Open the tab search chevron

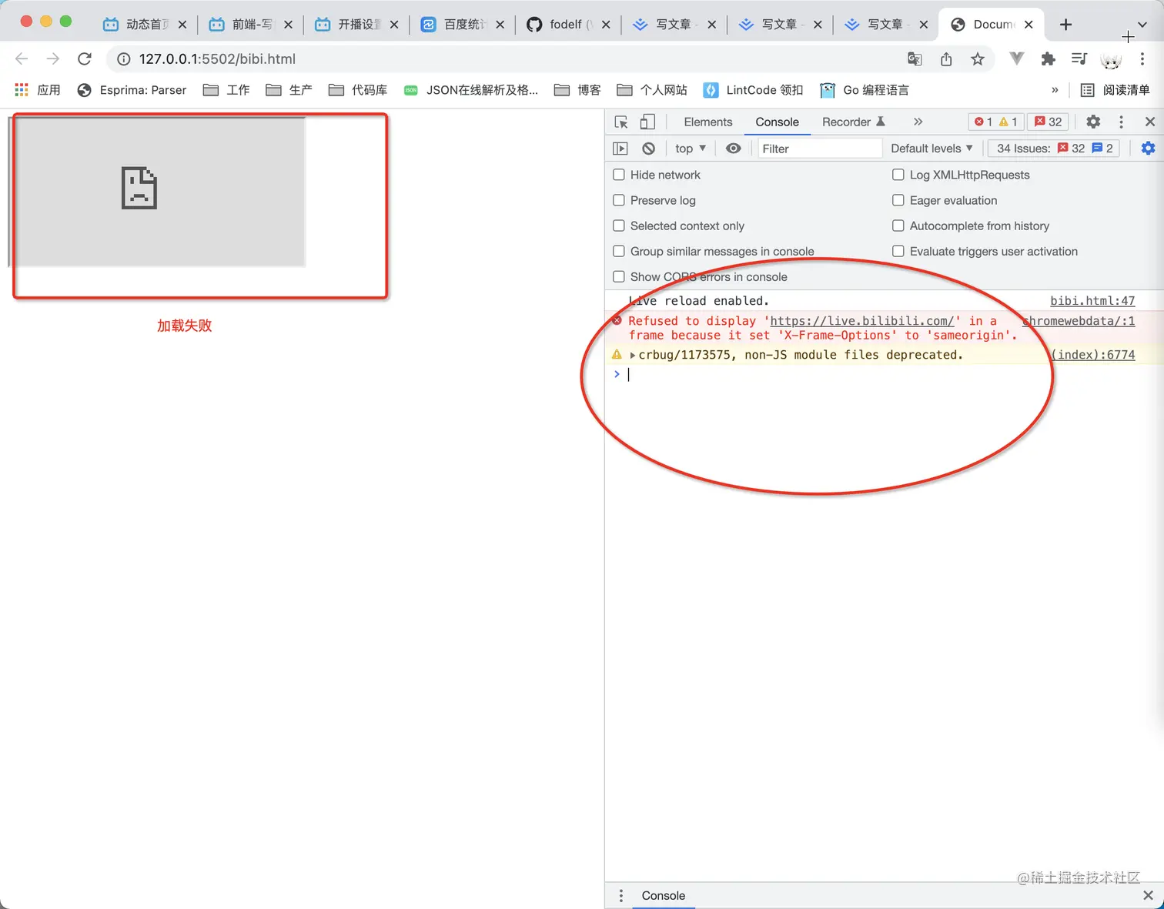1142,25
